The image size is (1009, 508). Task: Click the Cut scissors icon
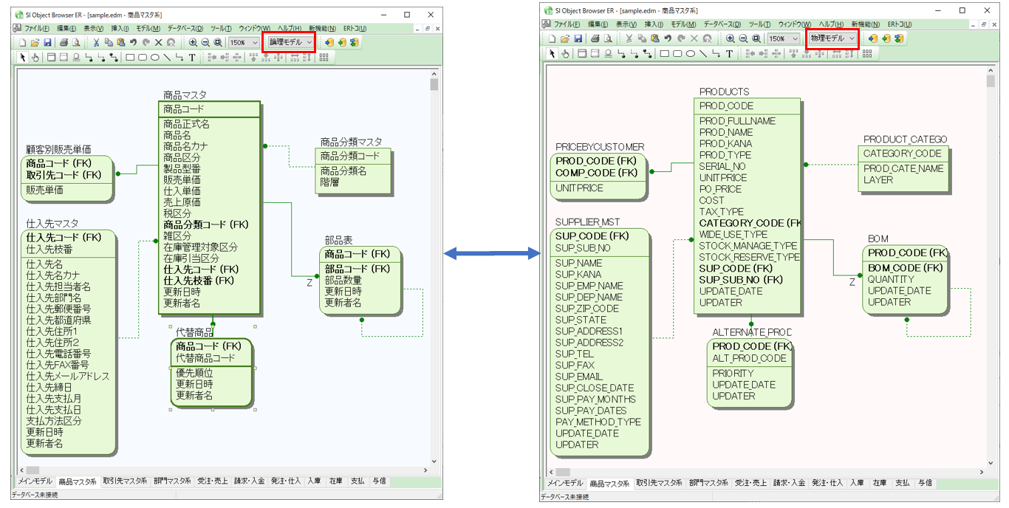[96, 43]
